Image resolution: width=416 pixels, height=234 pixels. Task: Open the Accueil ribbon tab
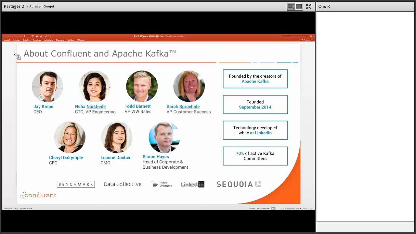click(7, 40)
